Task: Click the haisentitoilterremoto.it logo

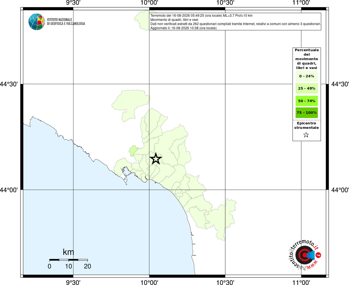Action: (305, 255)
